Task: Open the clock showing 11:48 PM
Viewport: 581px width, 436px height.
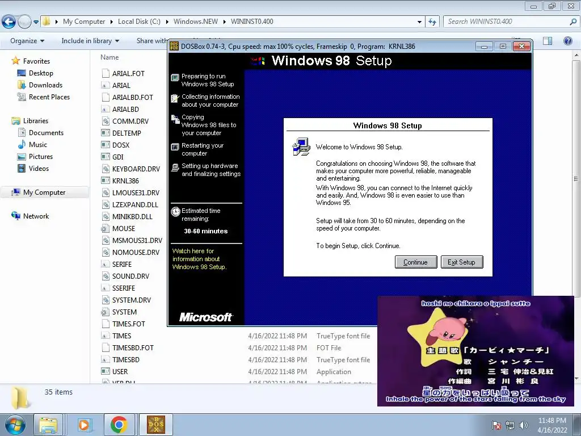Action: point(552,425)
